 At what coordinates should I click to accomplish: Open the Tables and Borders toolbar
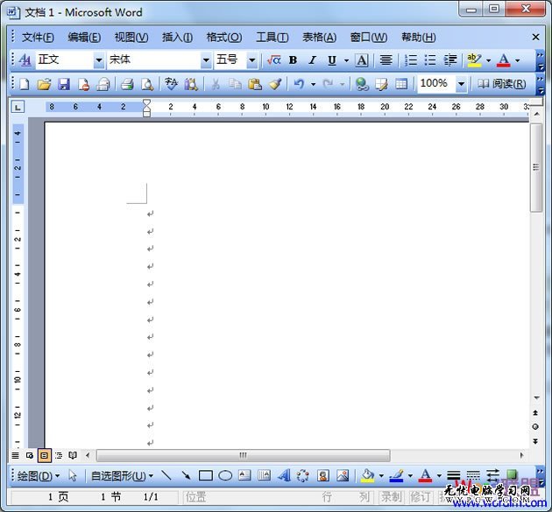pos(381,84)
